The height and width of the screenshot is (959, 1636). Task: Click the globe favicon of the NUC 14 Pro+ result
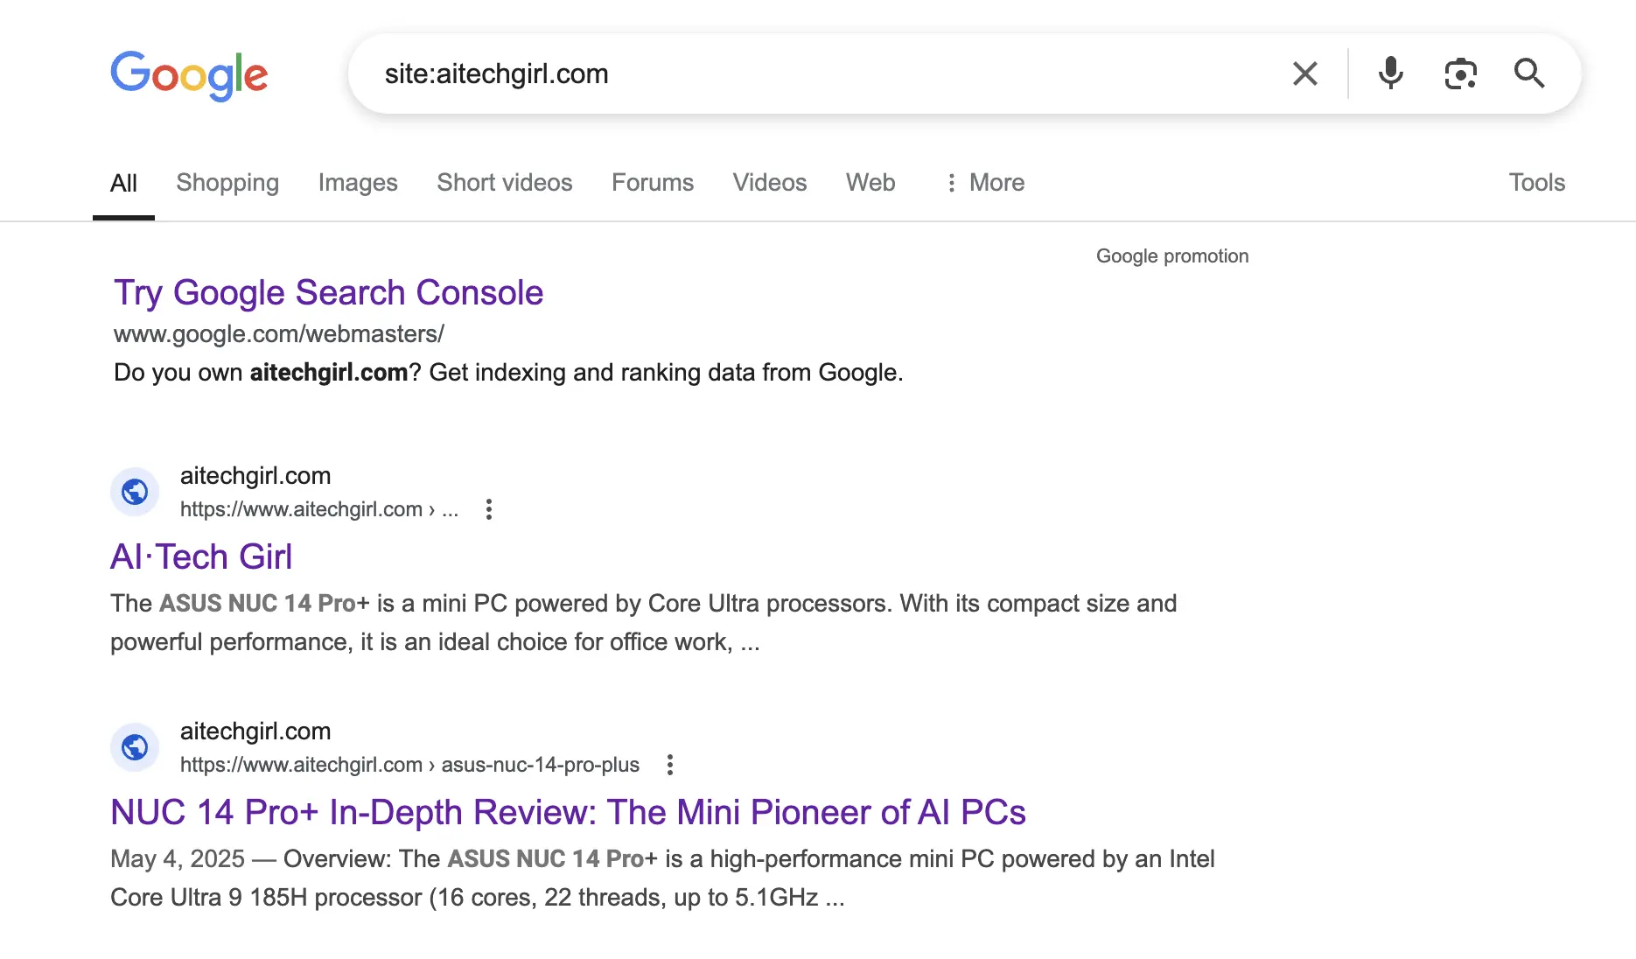[135, 747]
